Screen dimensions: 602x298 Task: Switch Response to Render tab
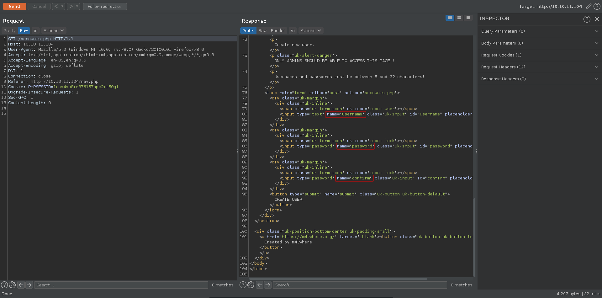278,31
